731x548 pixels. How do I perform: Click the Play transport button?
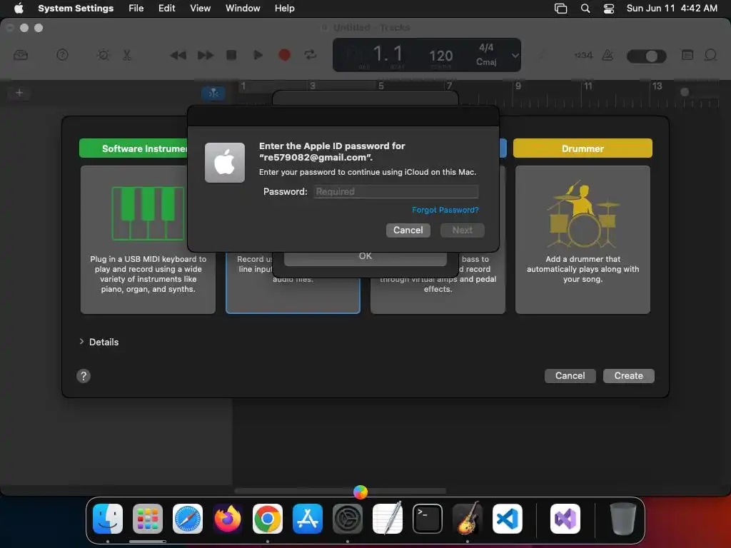258,55
